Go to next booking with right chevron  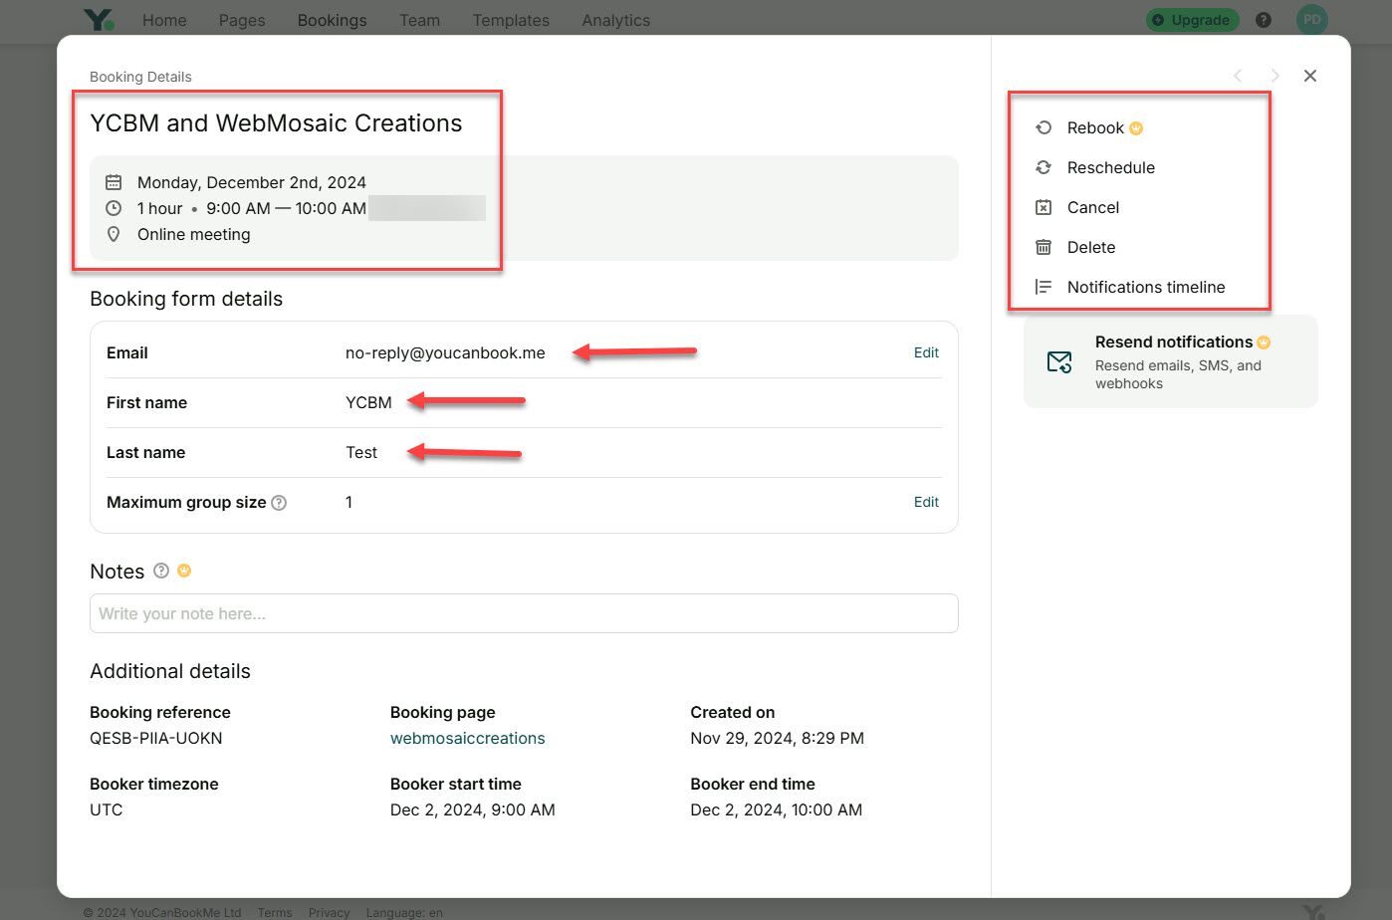pos(1275,76)
